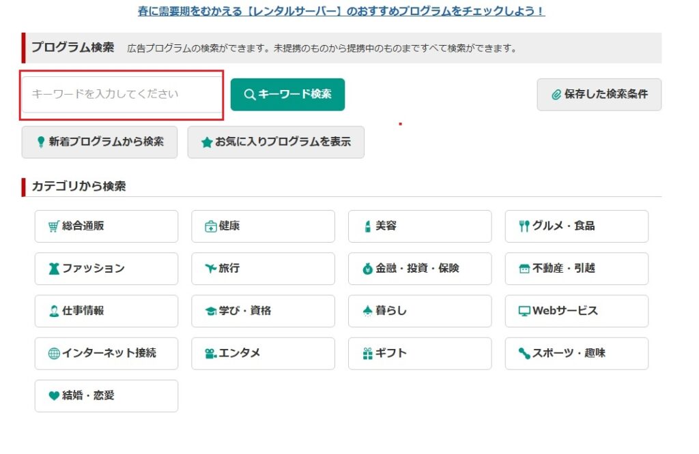
Task: Open 金融・投資・保険 money bag category
Action: [x=419, y=269]
